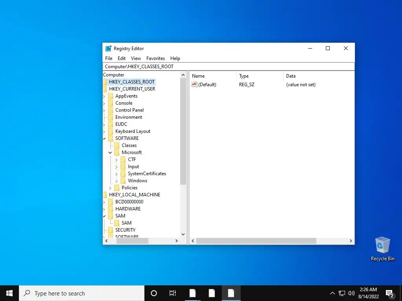
Task: Expand the Input key
Action: (116, 167)
